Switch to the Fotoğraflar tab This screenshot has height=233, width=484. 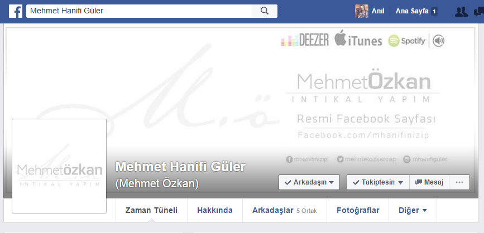(358, 211)
